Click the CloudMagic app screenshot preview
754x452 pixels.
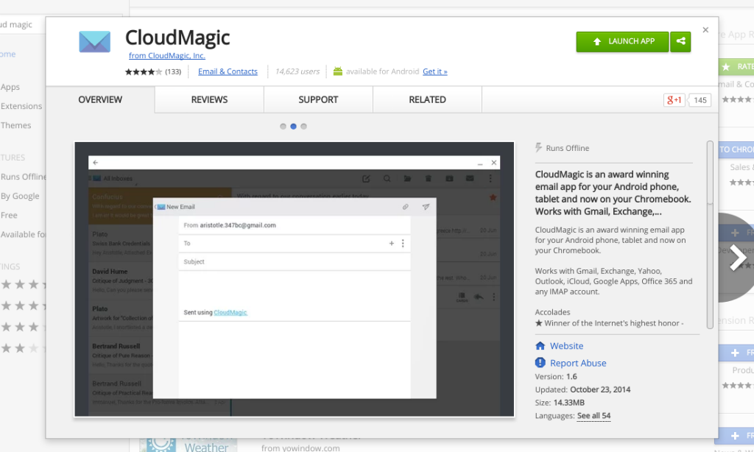294,279
